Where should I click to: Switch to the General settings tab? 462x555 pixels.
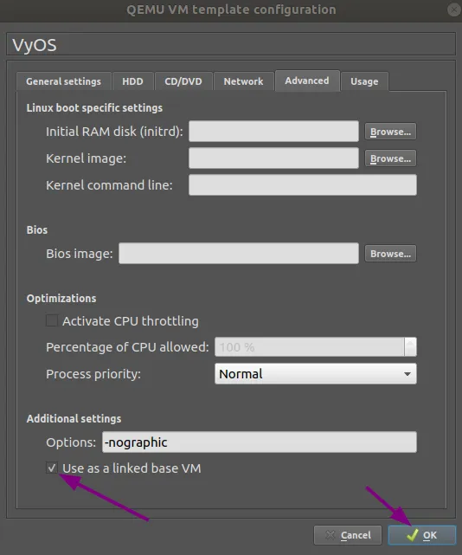click(64, 81)
